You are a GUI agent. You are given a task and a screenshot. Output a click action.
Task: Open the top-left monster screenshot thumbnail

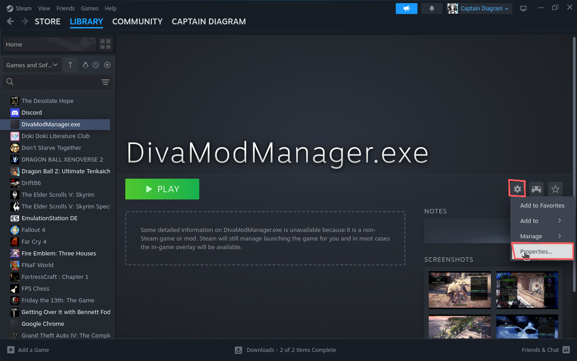point(459,290)
